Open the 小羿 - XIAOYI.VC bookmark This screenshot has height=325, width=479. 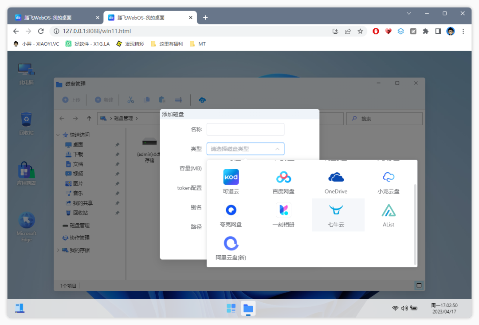36,44
